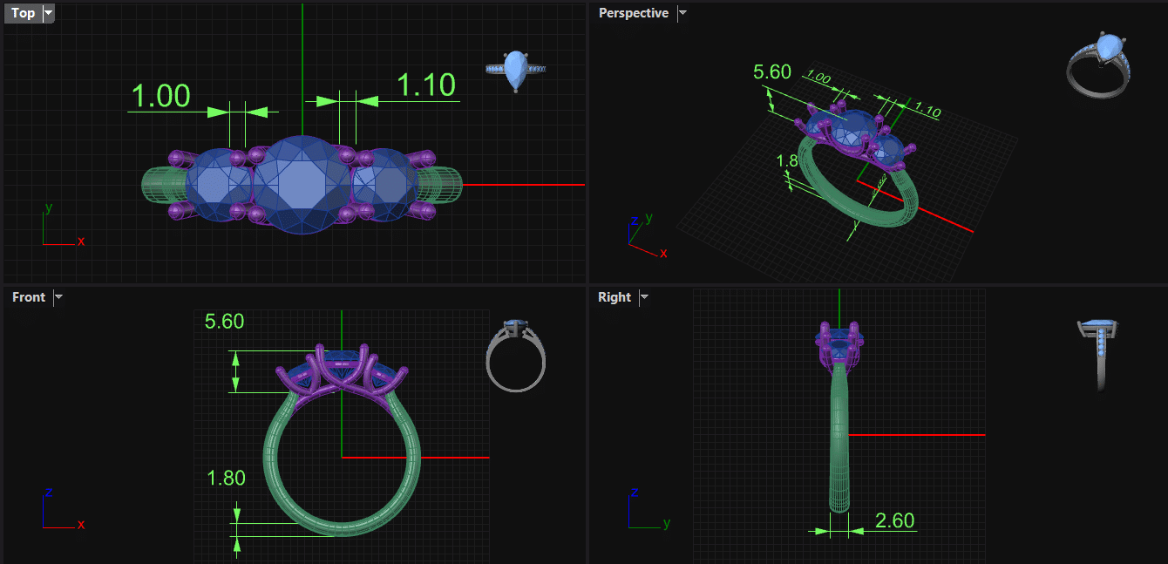This screenshot has width=1168, height=564.
Task: Expand the Perspective viewport menu arrow
Action: tap(682, 13)
